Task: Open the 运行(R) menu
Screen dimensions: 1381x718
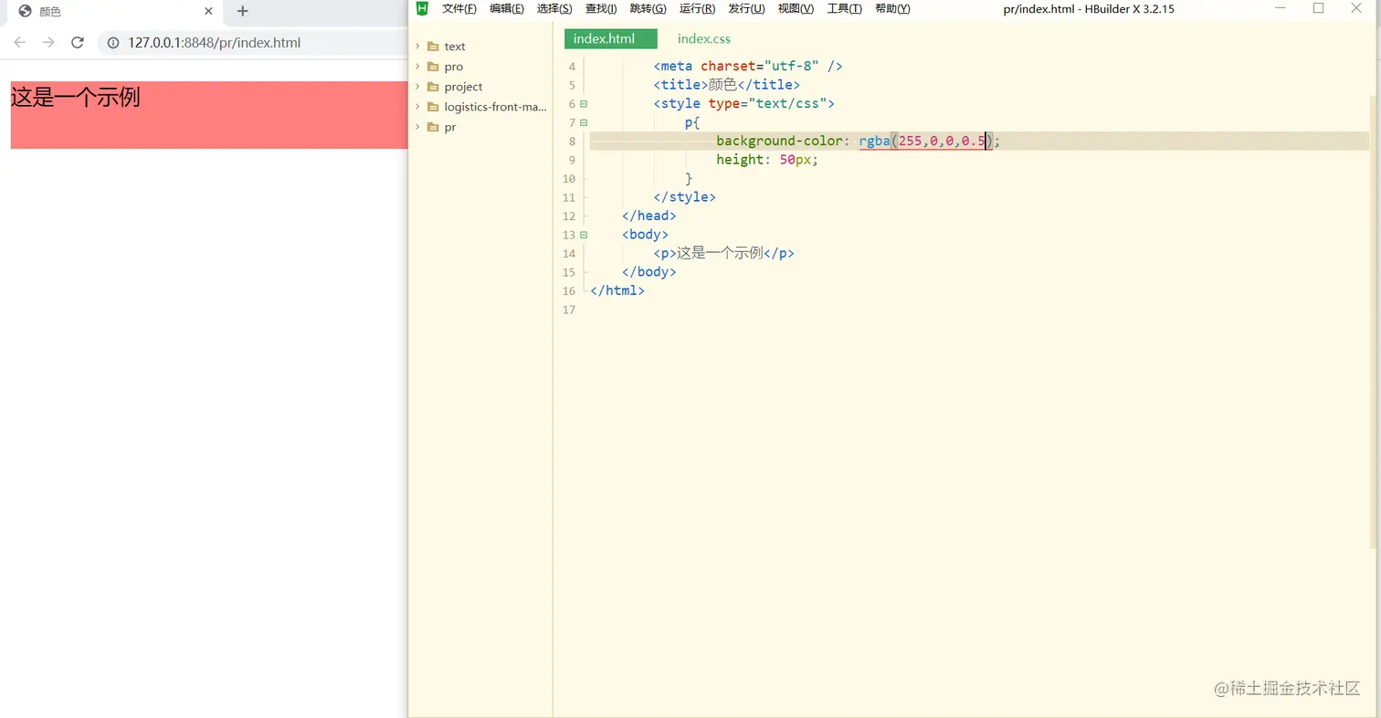Action: click(x=698, y=8)
